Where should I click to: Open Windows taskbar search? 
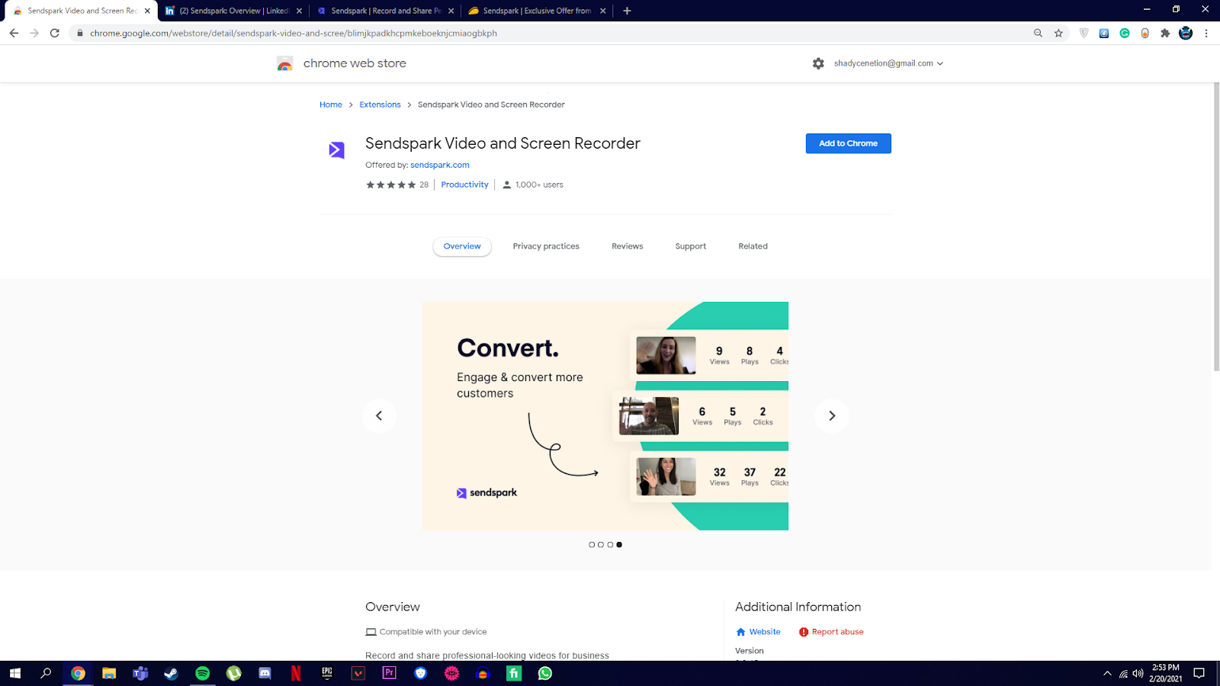pos(47,673)
